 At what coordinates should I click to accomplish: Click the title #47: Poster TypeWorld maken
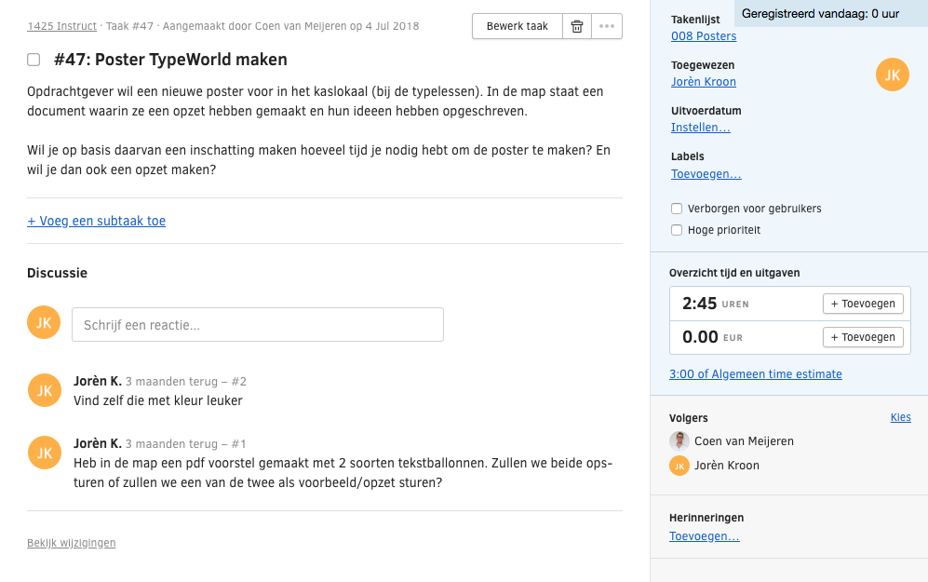[170, 60]
